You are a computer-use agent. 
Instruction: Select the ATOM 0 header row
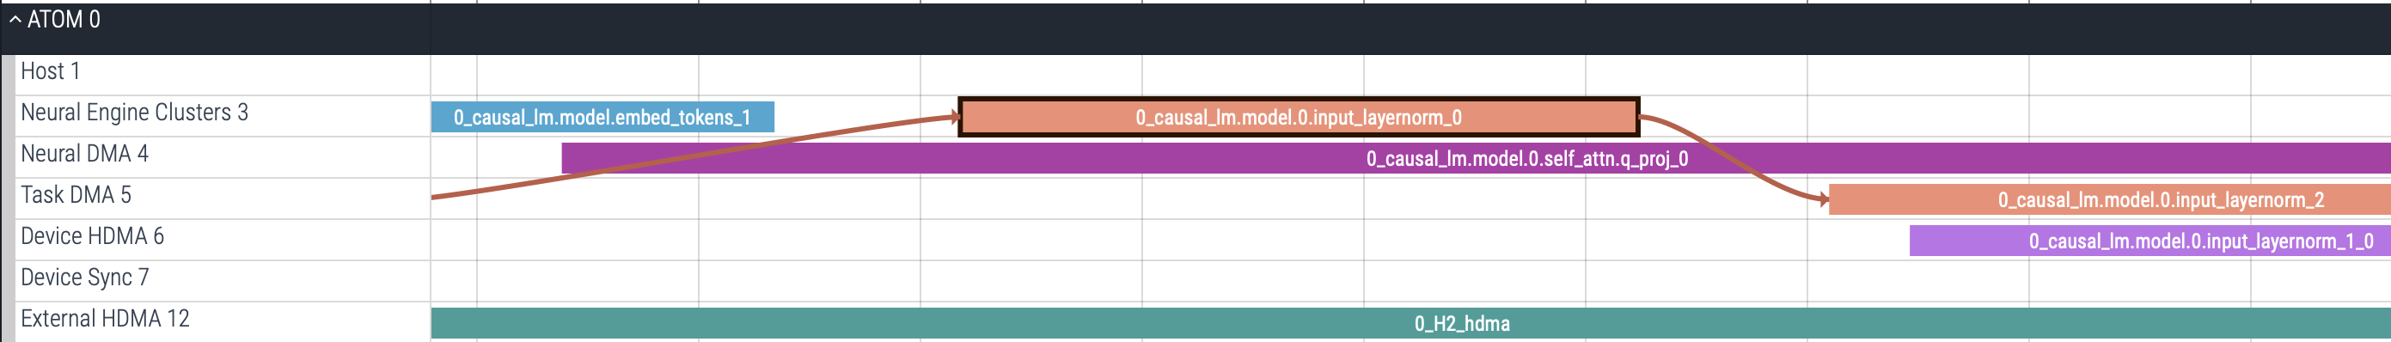coord(1195,27)
